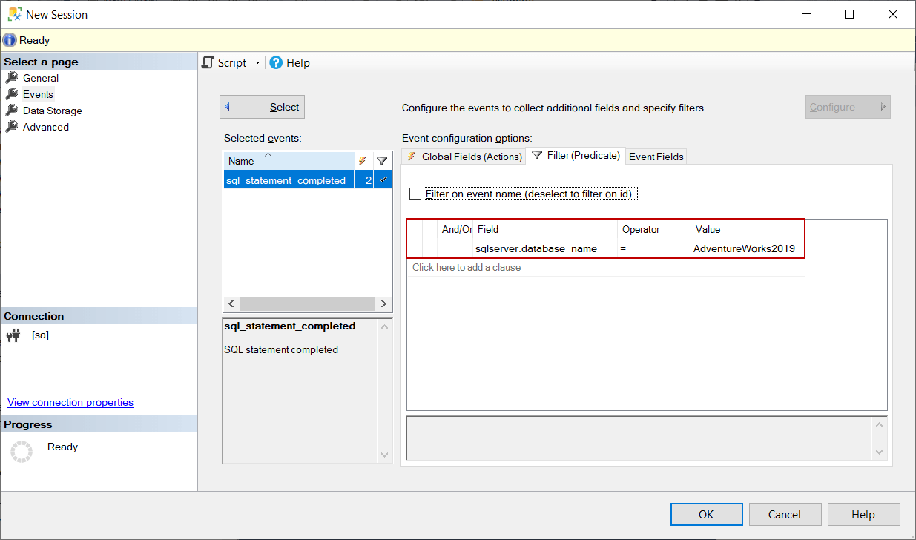
Task: Switch to the Event Fields tab
Action: point(656,156)
